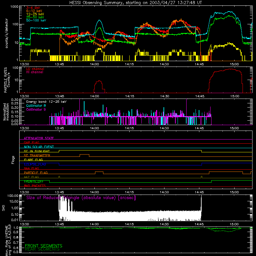Viewport: 256px width, 256px height.
Task: Click the Size of Reduced Triangle caption
Action: point(81,198)
